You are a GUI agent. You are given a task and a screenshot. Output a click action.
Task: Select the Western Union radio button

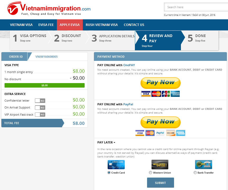[x=151, y=173]
